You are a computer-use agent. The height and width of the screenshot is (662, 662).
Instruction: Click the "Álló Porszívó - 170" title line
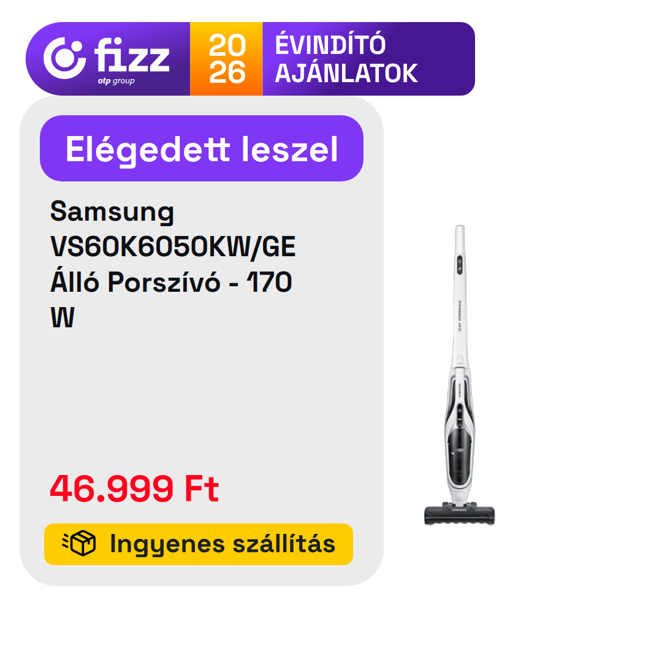171,281
